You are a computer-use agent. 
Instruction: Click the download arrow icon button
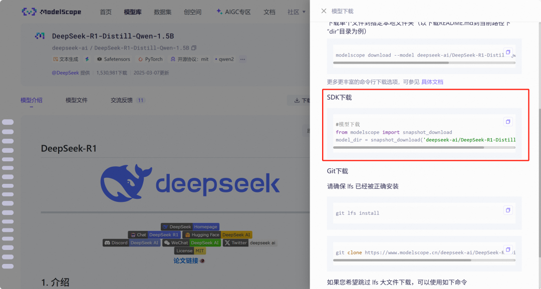pyautogui.click(x=298, y=100)
